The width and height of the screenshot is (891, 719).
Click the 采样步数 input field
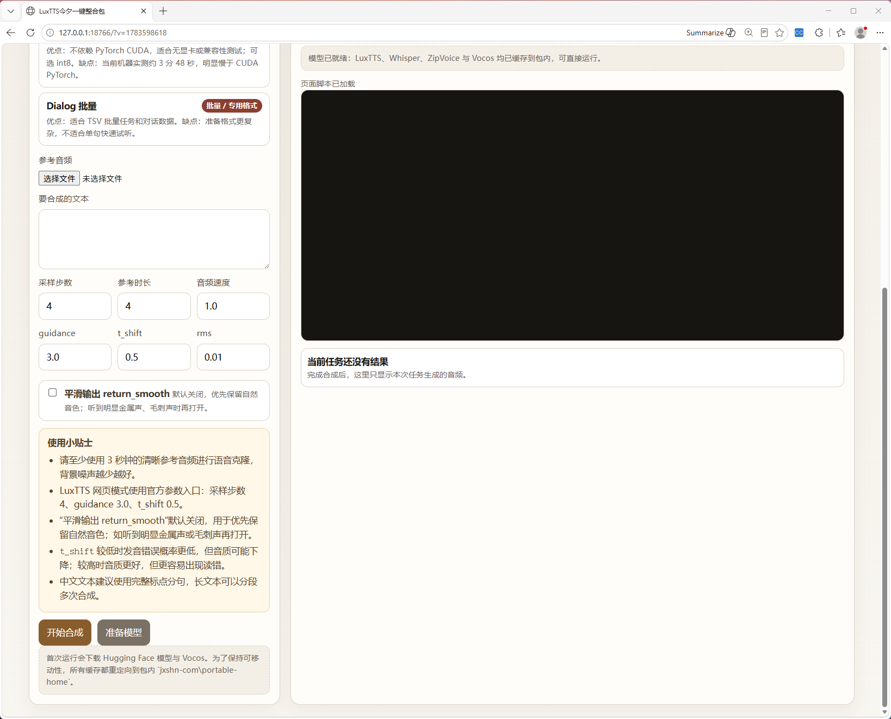(x=75, y=306)
